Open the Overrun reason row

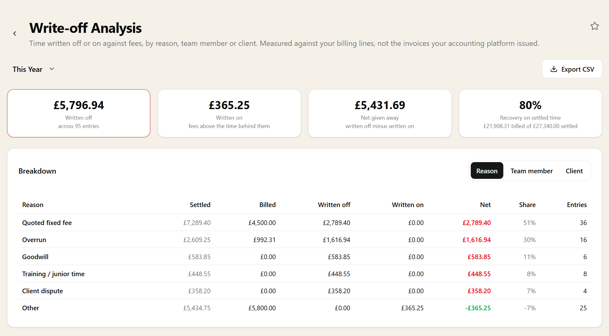305,240
